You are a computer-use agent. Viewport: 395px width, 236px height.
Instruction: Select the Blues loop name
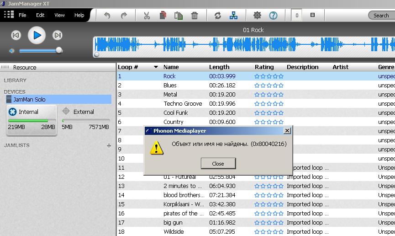[170, 86]
